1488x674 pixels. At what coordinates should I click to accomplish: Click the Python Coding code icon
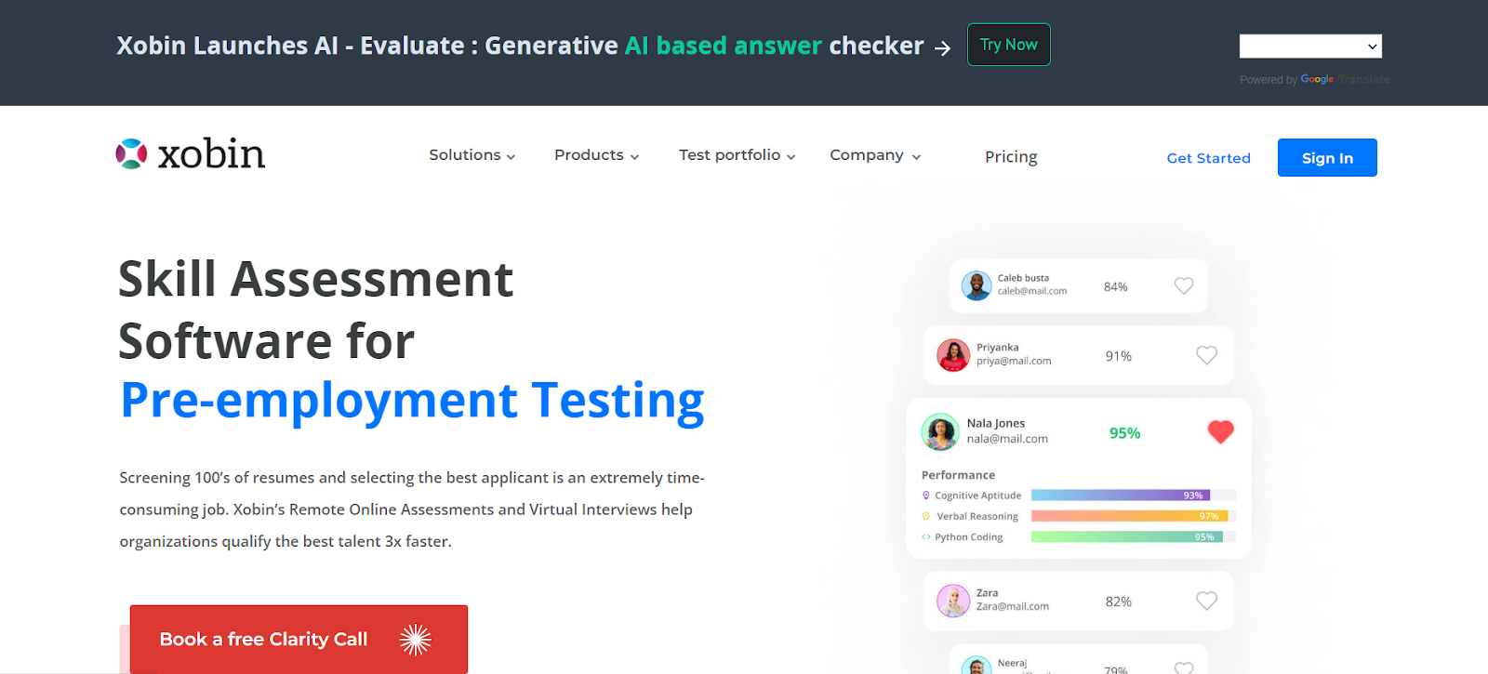pyautogui.click(x=926, y=537)
